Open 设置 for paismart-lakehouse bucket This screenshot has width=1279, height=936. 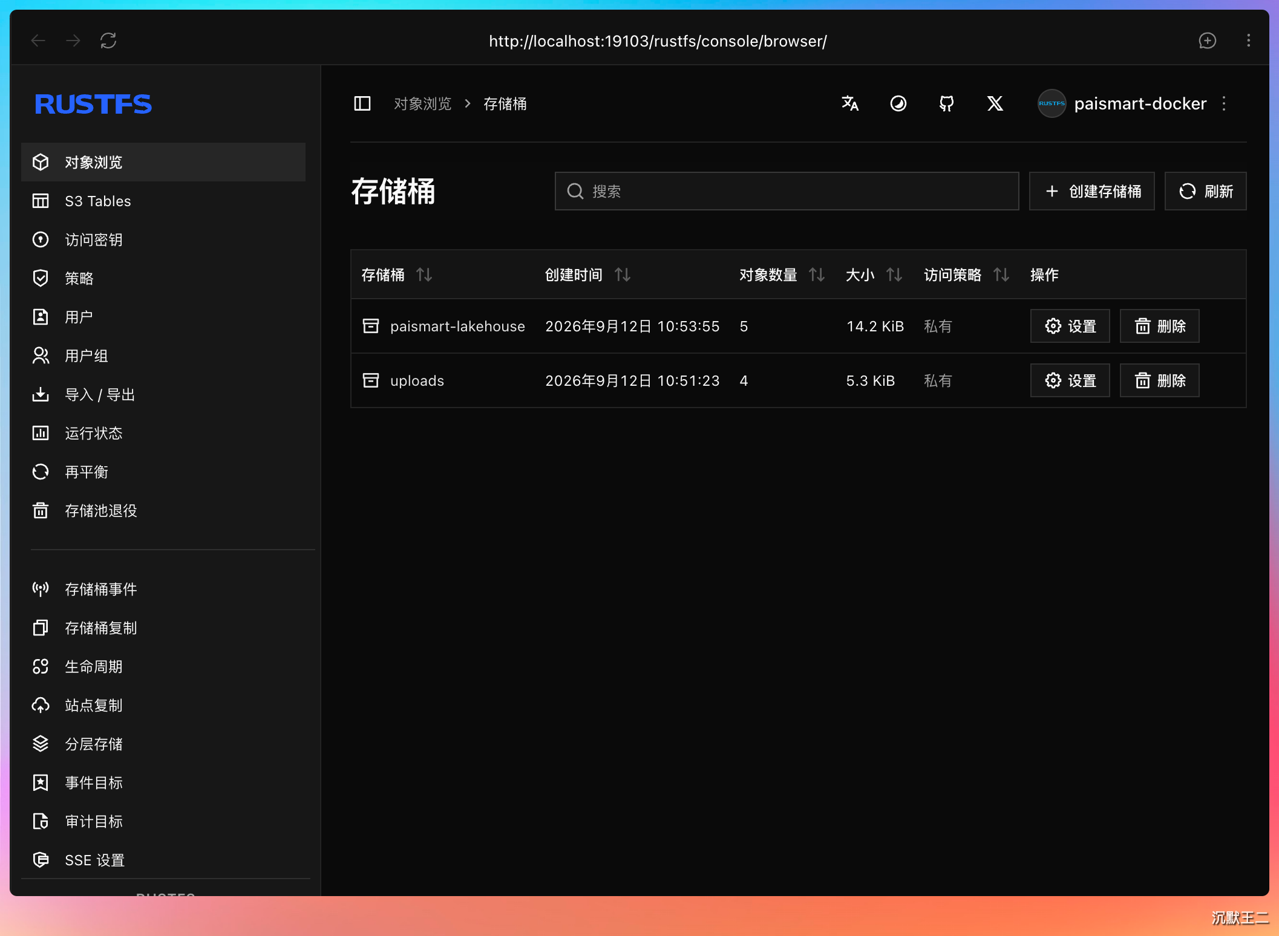[x=1070, y=326]
